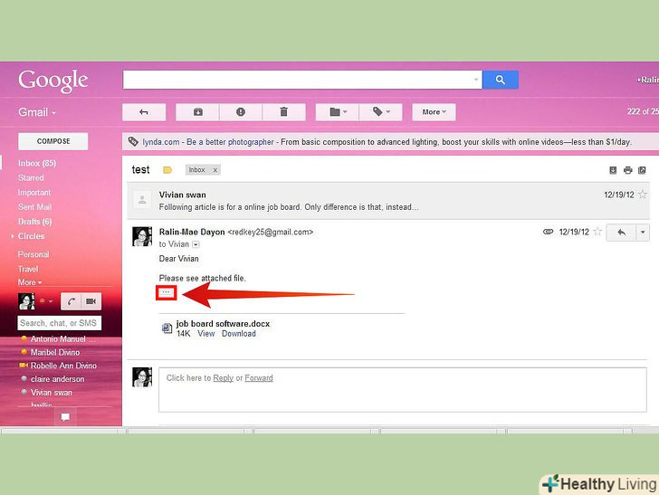Open the Travel label

click(x=28, y=269)
